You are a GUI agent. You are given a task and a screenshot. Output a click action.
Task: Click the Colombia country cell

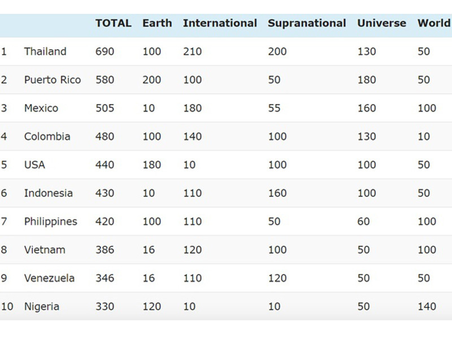47,136
